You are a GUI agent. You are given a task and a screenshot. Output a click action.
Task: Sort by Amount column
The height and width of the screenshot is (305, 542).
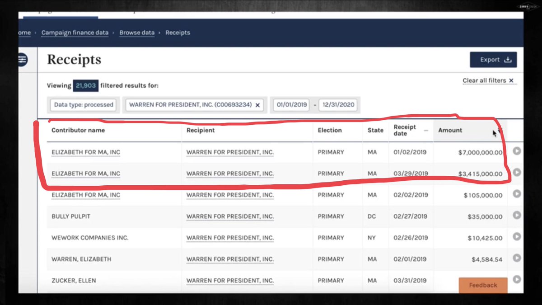tap(470, 130)
